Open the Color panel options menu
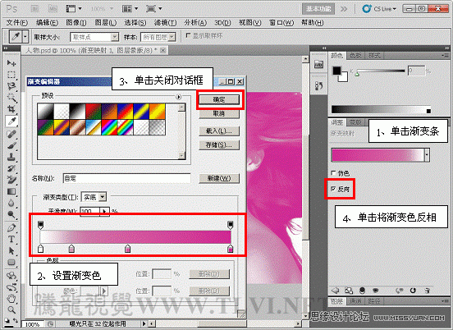Screen dimensions: 453x330 pyautogui.click(x=444, y=55)
